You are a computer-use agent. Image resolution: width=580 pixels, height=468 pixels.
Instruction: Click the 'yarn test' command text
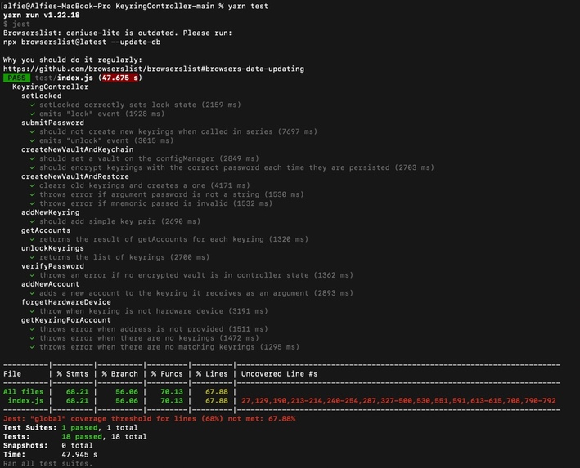pos(248,6)
